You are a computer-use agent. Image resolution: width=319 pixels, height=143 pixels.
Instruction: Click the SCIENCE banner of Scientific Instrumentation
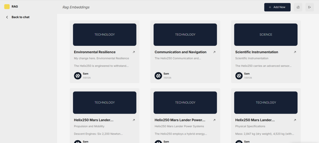coord(266,35)
